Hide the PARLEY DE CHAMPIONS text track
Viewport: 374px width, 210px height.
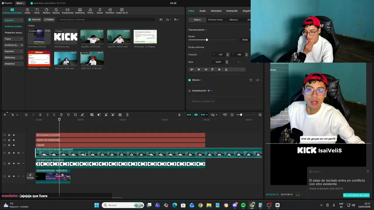14,140
